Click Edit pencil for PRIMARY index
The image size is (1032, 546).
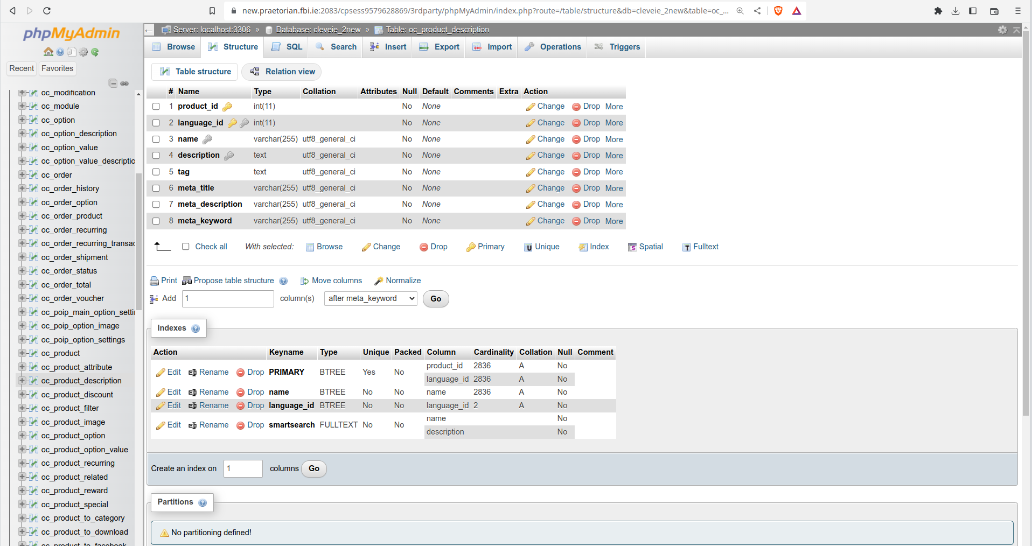tap(161, 373)
